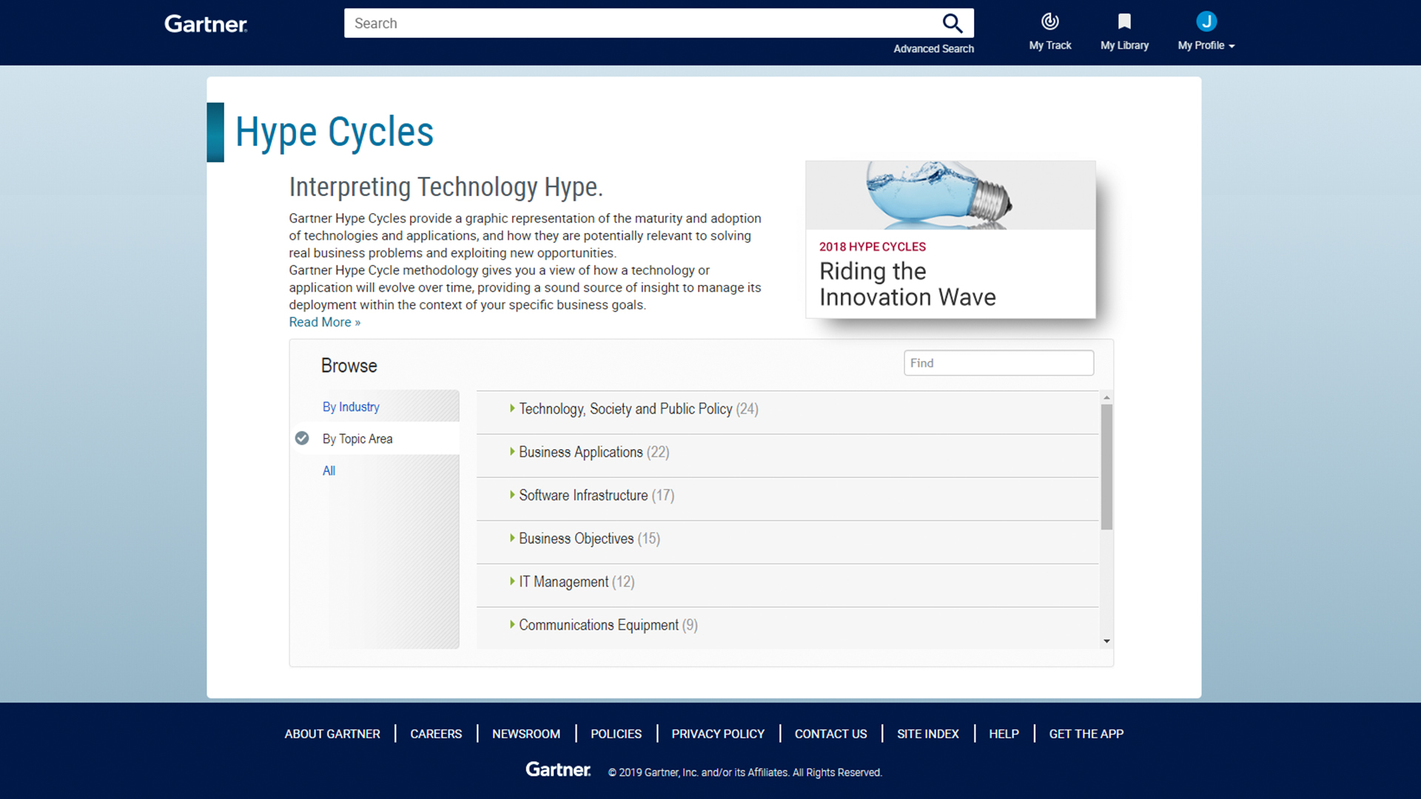Screen dimensions: 1421x799
Task: Click the Advanced Search link
Action: tap(933, 49)
